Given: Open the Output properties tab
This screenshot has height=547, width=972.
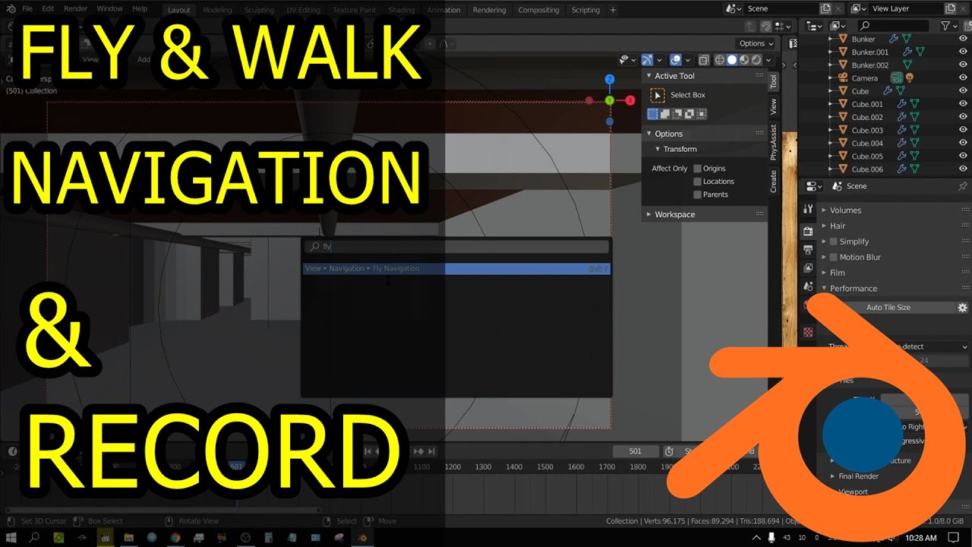Looking at the screenshot, I should coord(808,249).
